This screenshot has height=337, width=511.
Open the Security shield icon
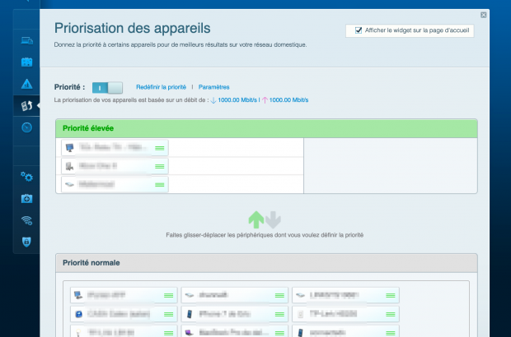26,242
